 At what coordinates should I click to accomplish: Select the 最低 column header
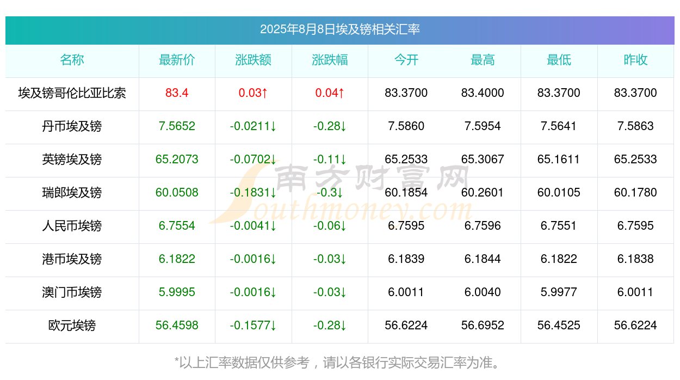click(559, 60)
